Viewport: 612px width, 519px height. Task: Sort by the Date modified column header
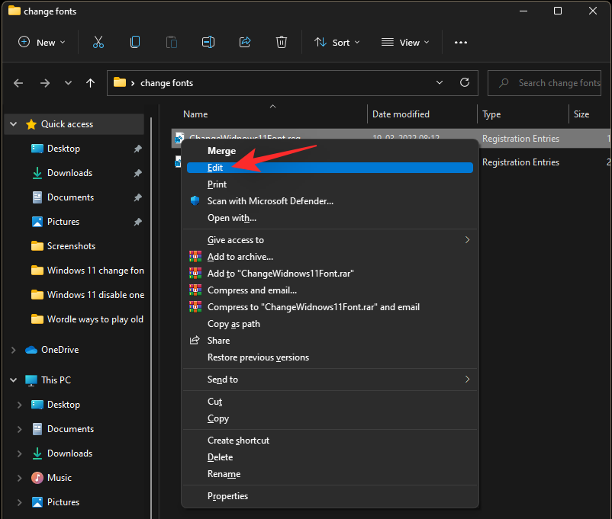[x=422, y=114]
